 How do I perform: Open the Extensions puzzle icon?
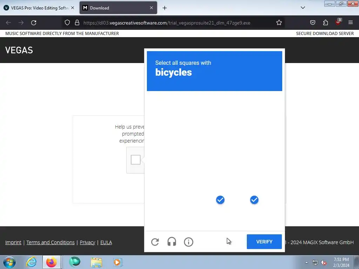coord(325,22)
